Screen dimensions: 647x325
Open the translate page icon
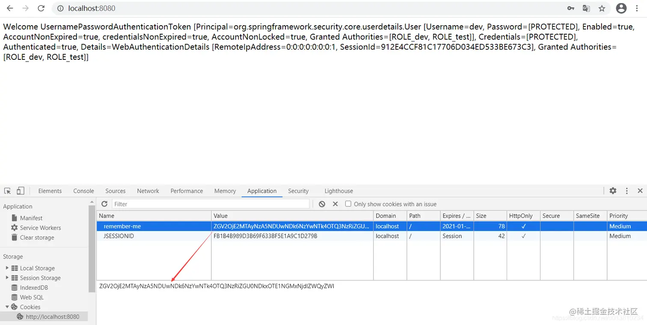coord(586,8)
